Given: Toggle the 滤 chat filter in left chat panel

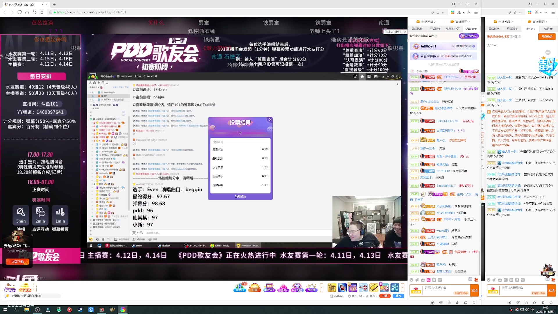Looking at the screenshot, I should click(x=470, y=279).
